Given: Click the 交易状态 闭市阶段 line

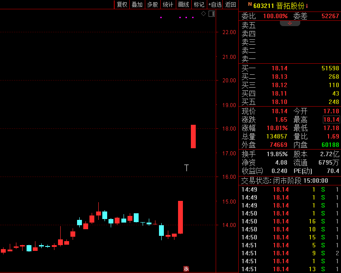Looking at the screenshot, I should pyautogui.click(x=284, y=181).
